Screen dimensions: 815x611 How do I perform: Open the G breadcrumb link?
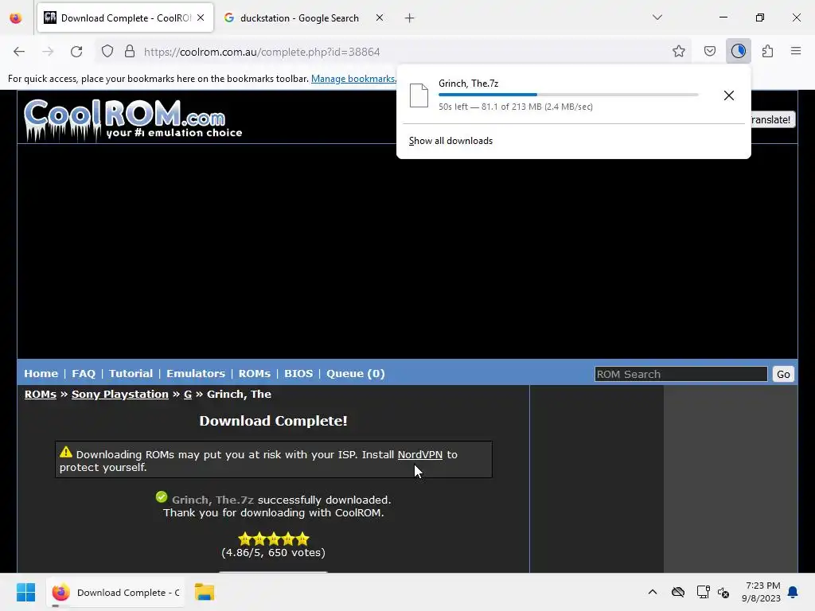[188, 395]
